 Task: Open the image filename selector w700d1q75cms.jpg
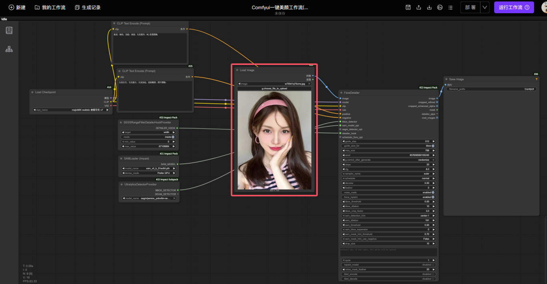tap(274, 84)
